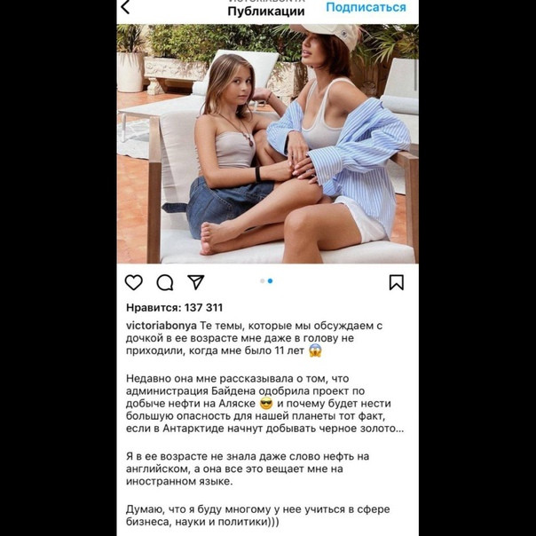Like the post with the heart icon
This screenshot has width=536, height=536.
point(134,282)
